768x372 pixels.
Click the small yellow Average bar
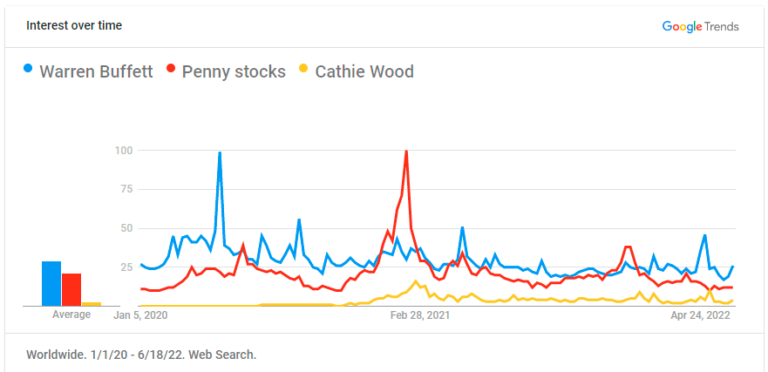tap(92, 304)
